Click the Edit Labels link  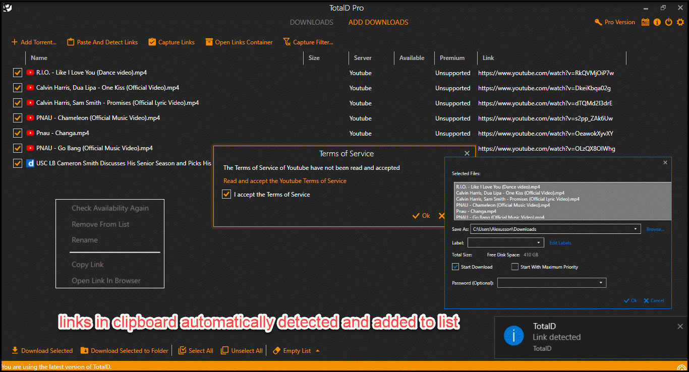click(x=560, y=242)
